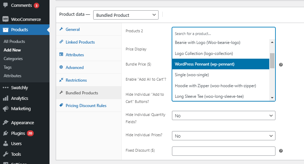Open the Marketing menu label

(21, 108)
